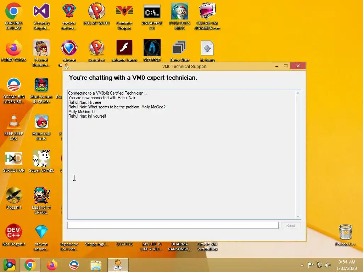Close the VM0 Technical Support window
The height and width of the screenshot is (272, 363).
(298, 66)
